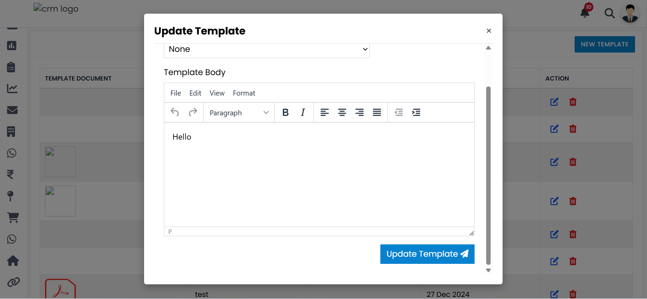Open the File menu in the editor
Viewport: 647px width, 299px height.
click(x=175, y=93)
